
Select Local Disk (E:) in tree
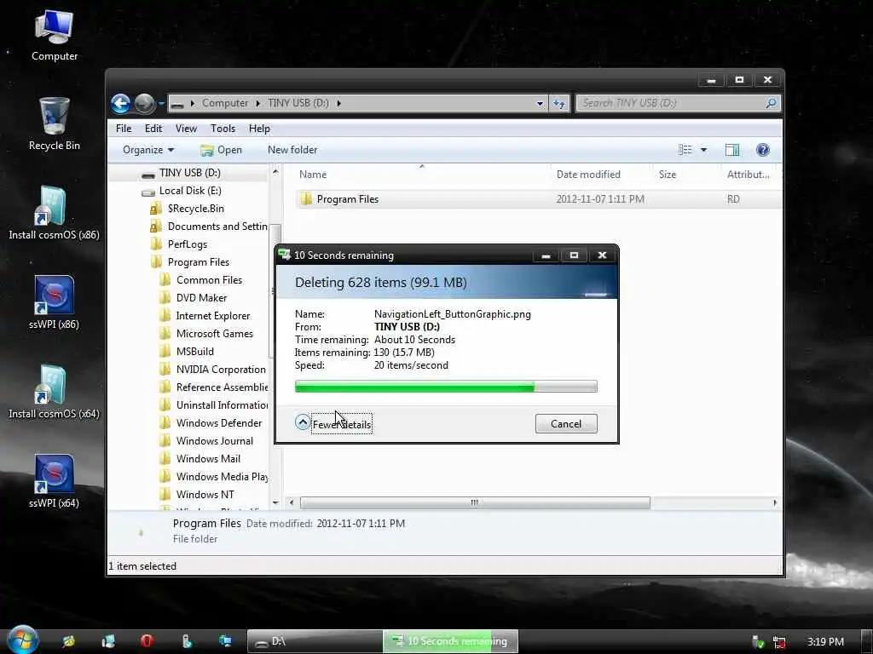tap(190, 191)
